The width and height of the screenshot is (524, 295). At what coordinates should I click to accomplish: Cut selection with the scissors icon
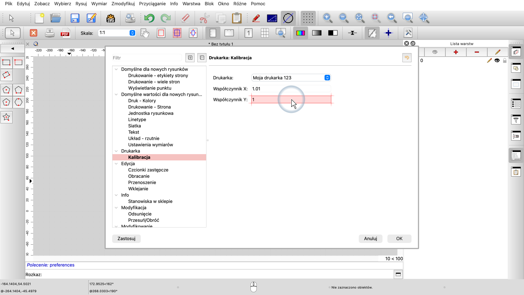tap(204, 18)
